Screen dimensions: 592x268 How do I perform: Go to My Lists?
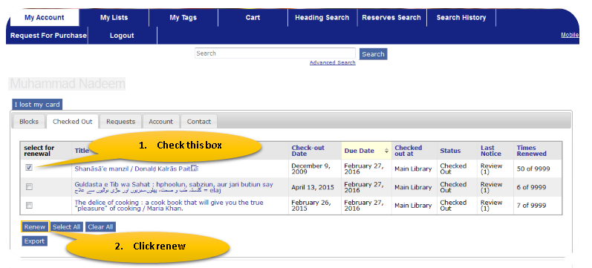[114, 17]
